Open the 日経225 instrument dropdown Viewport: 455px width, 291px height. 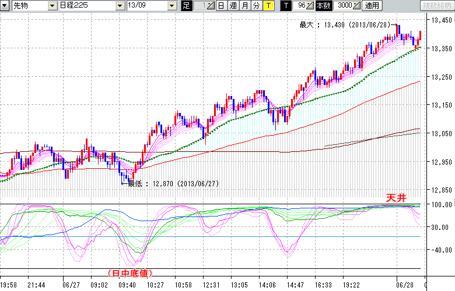pos(120,6)
